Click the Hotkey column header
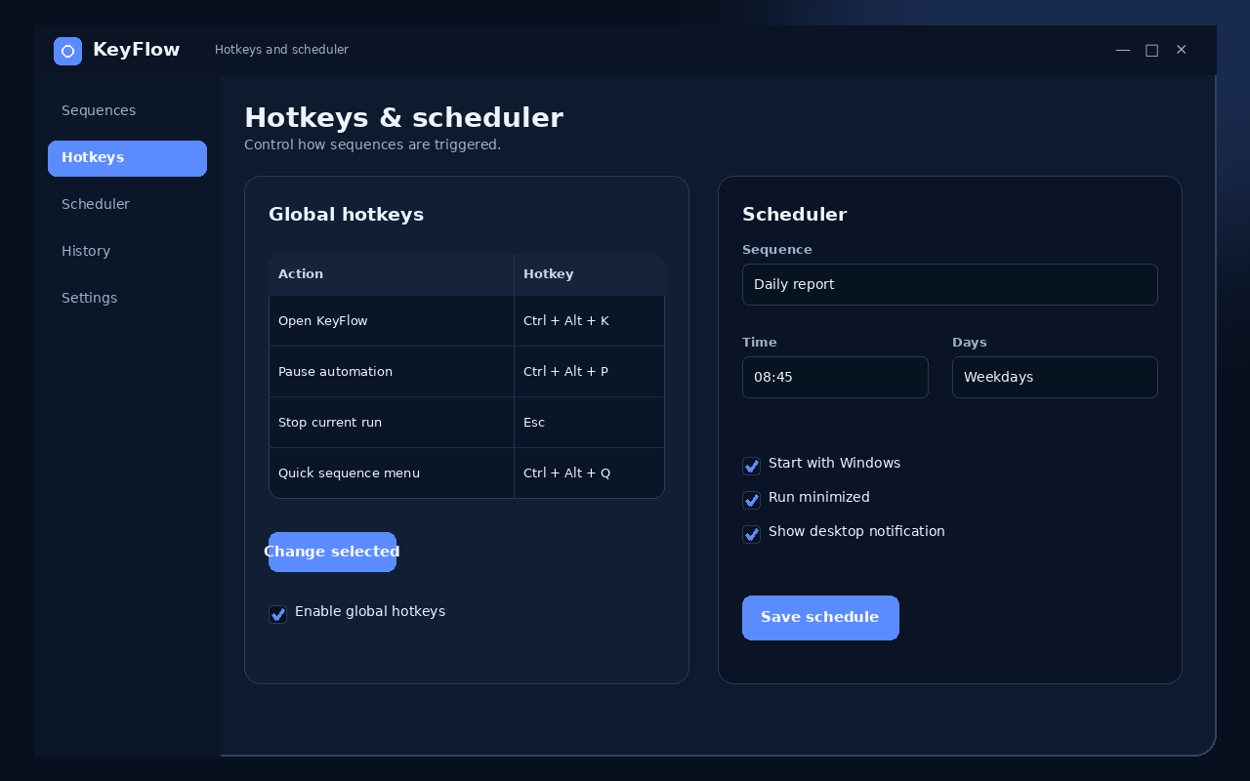This screenshot has width=1250, height=781. pos(589,274)
